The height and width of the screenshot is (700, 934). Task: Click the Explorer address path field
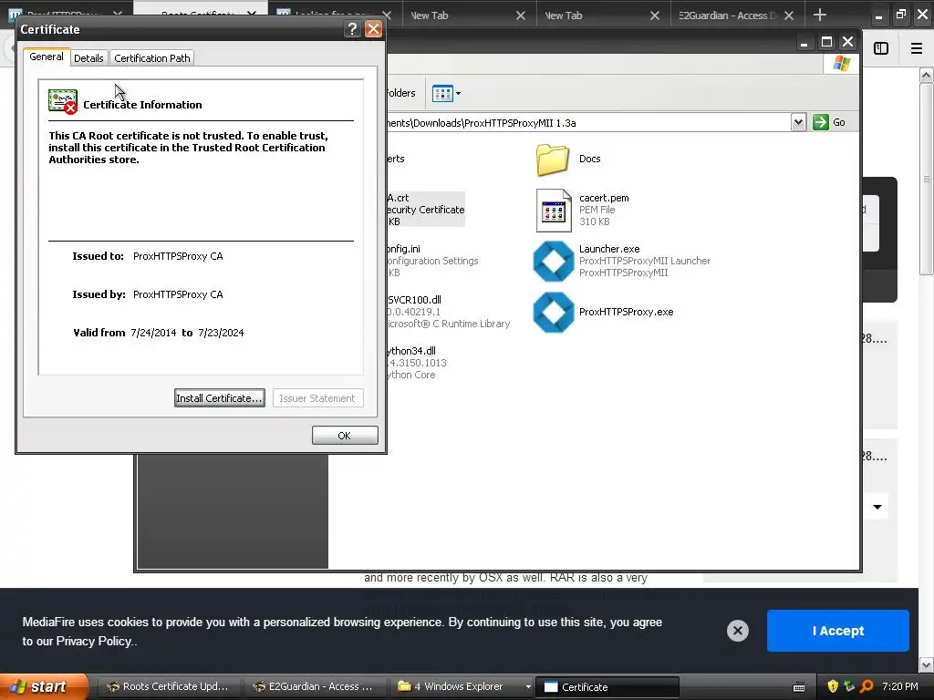588,123
